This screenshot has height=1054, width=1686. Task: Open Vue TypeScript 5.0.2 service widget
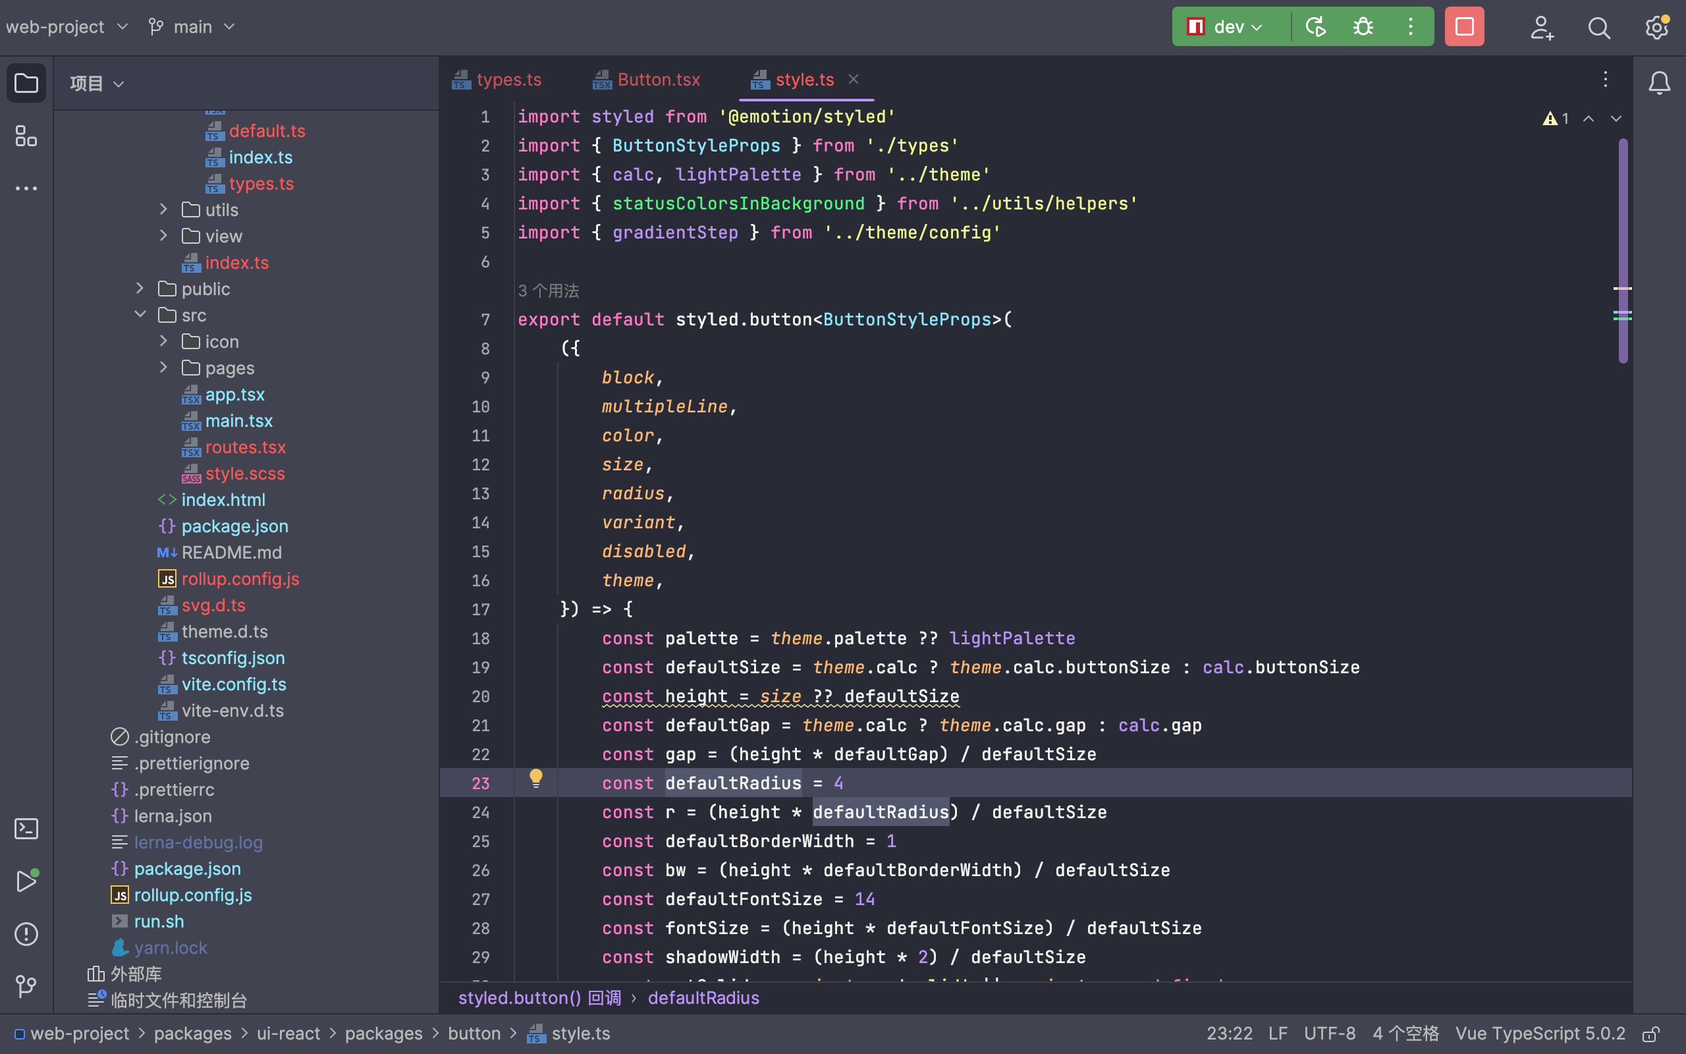(1540, 1034)
